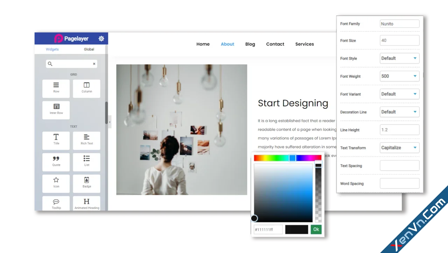448x253 pixels.
Task: Select the Icon widget
Action: click(x=56, y=183)
